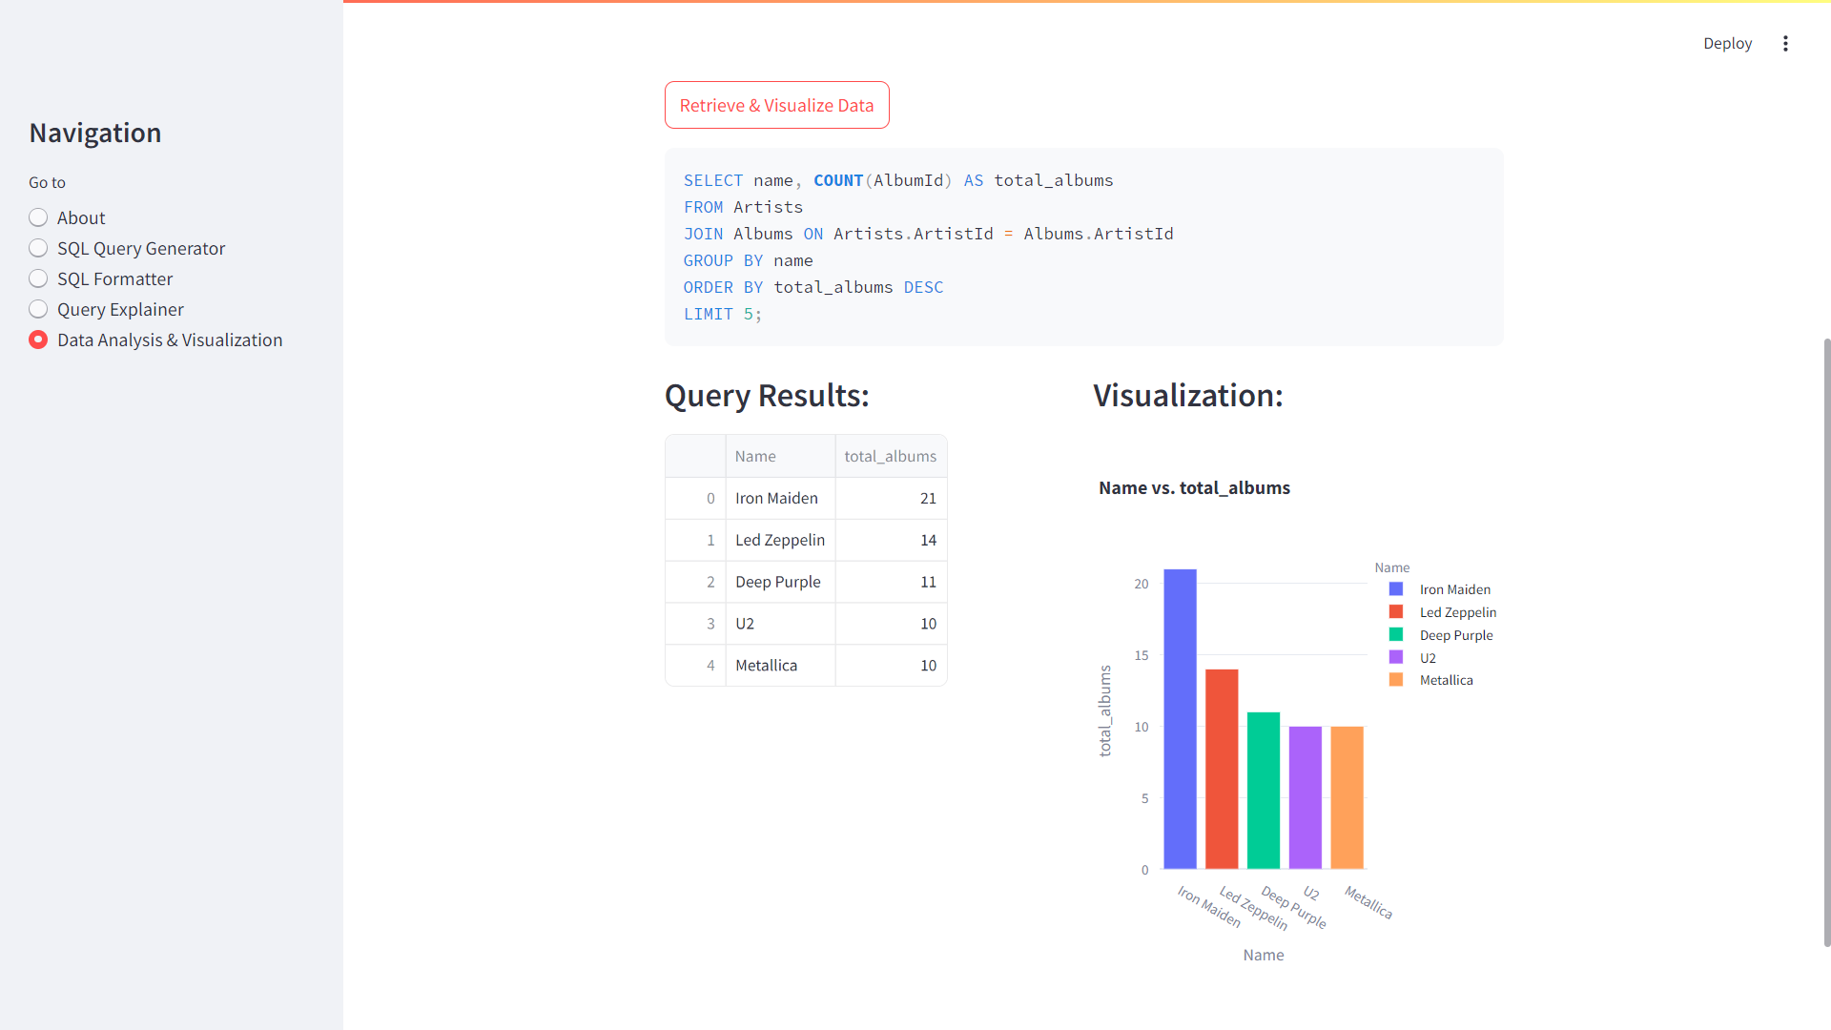Viewport: 1831px width, 1030px height.
Task: Select the Iron Maiden row in results table
Action: (776, 498)
